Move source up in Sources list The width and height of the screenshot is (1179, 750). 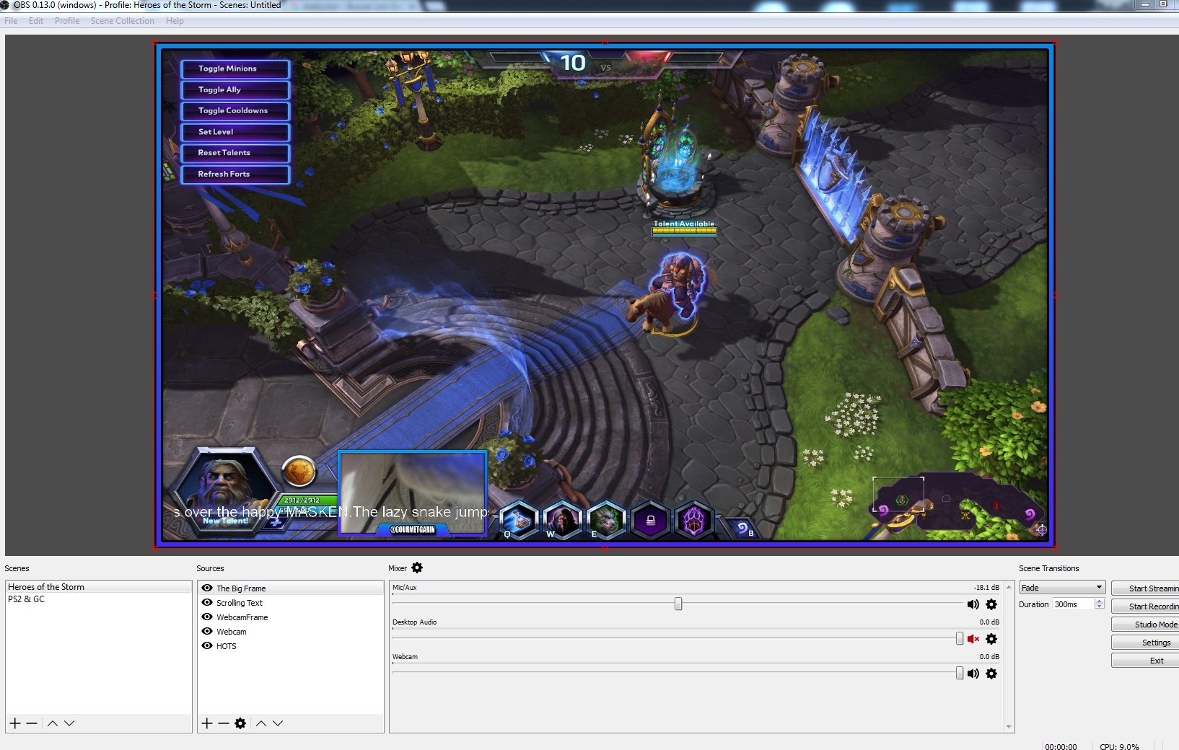261,723
